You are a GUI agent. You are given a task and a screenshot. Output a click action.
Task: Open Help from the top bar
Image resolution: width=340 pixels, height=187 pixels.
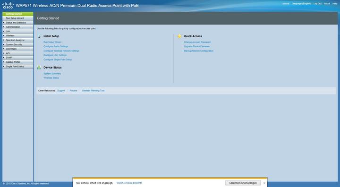click(335, 4)
